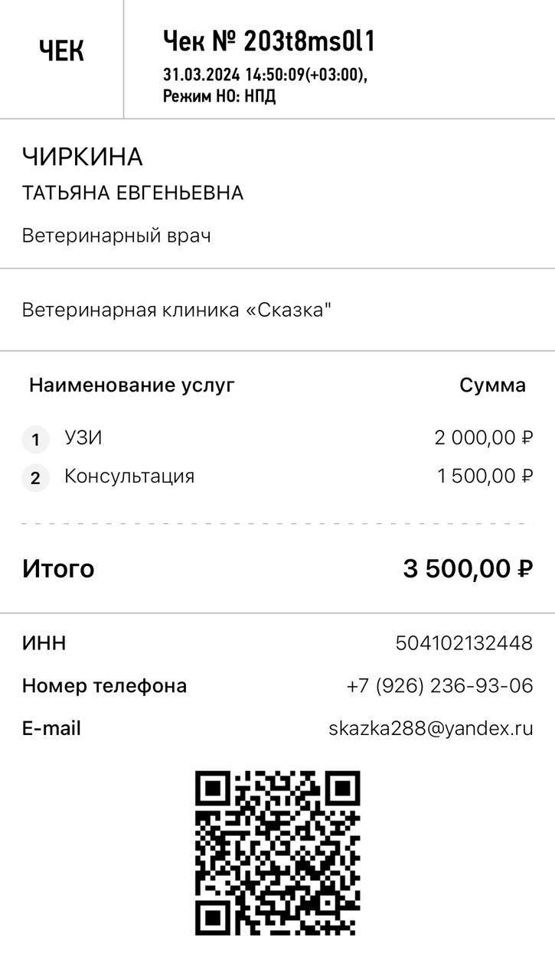The image size is (555, 979).
Task: Tap the phone number +7 (926) 236-93-06
Action: [x=439, y=685]
